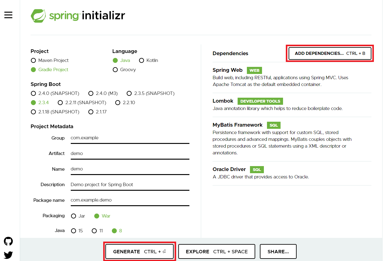Select the Lombok dependency title

(223, 101)
